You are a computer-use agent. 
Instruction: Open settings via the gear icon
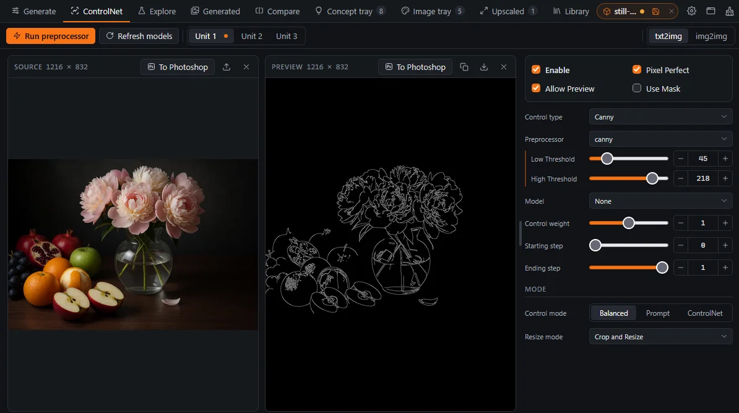point(691,11)
